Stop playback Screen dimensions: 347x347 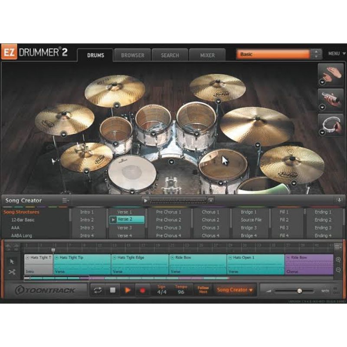pos(113,290)
